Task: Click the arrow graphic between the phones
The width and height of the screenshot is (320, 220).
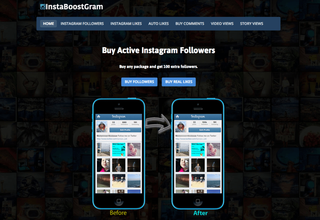Action: pos(158,124)
